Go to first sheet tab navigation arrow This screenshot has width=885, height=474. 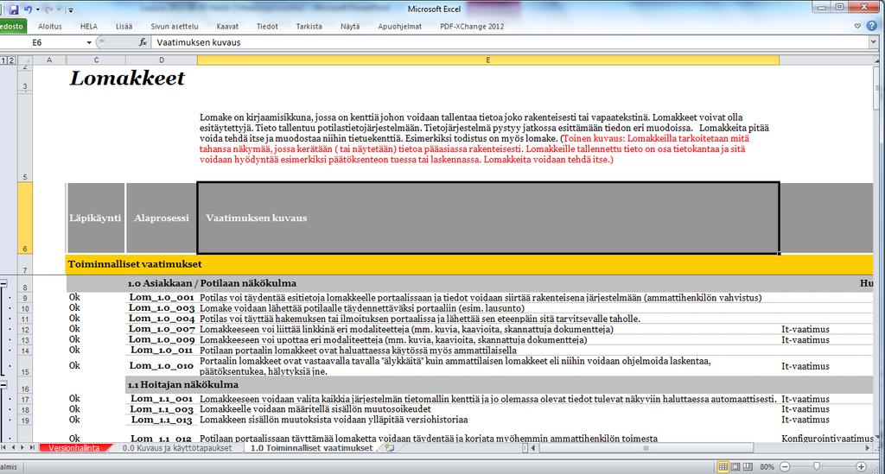(x=4, y=447)
